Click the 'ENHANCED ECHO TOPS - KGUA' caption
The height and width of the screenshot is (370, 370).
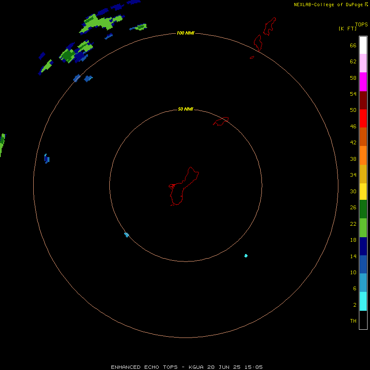[157, 367]
